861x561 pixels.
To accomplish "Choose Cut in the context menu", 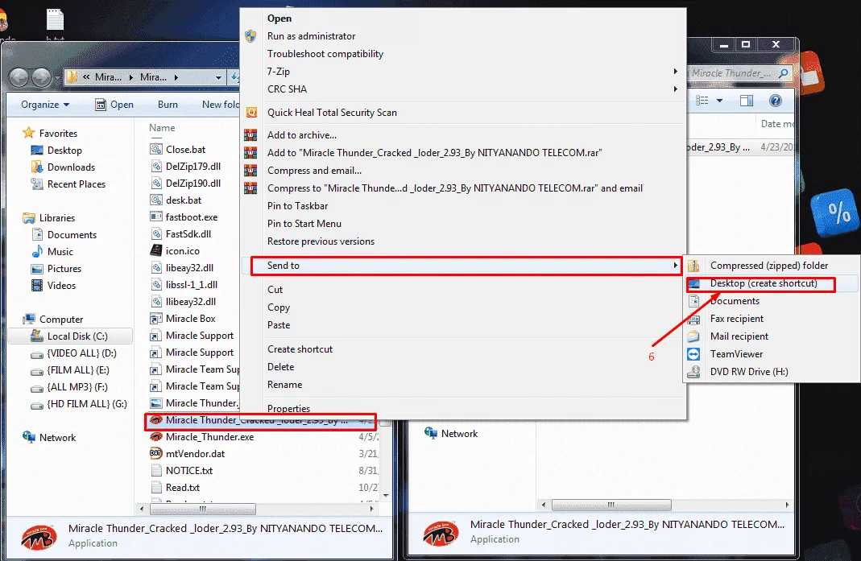I will (464, 290).
